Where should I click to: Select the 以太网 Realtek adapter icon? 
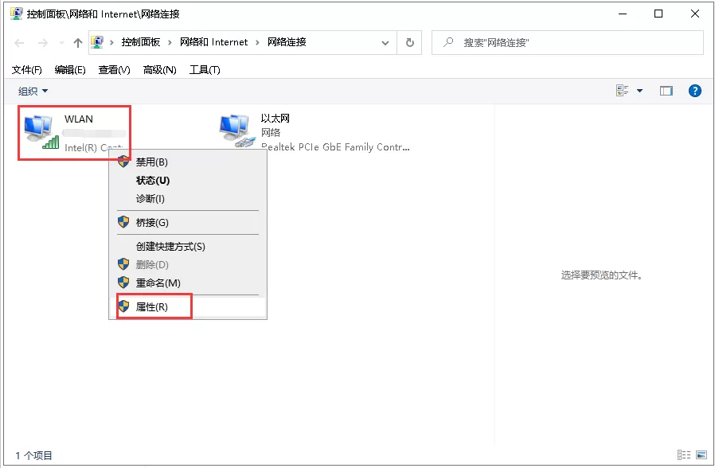(x=233, y=127)
